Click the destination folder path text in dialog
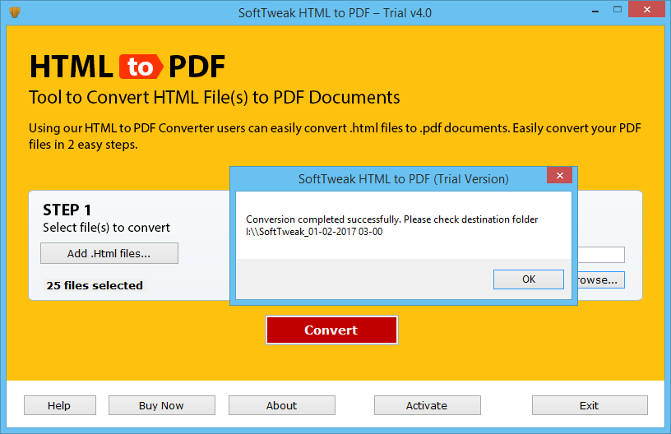 pos(314,232)
